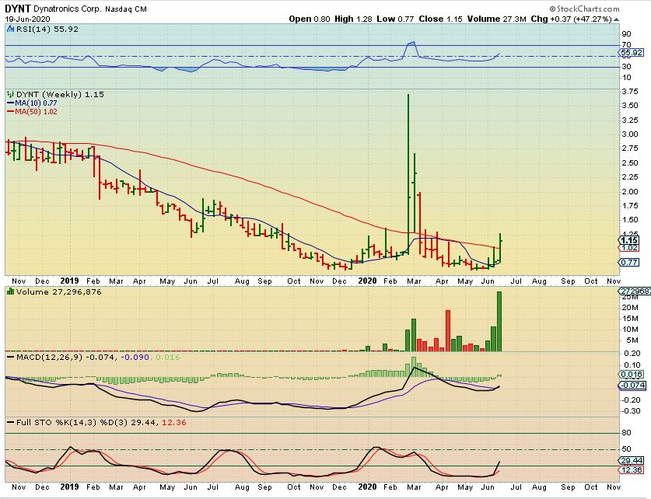Click the Volume panel legend icon
Viewport: 651px width, 499px height.
click(9, 291)
